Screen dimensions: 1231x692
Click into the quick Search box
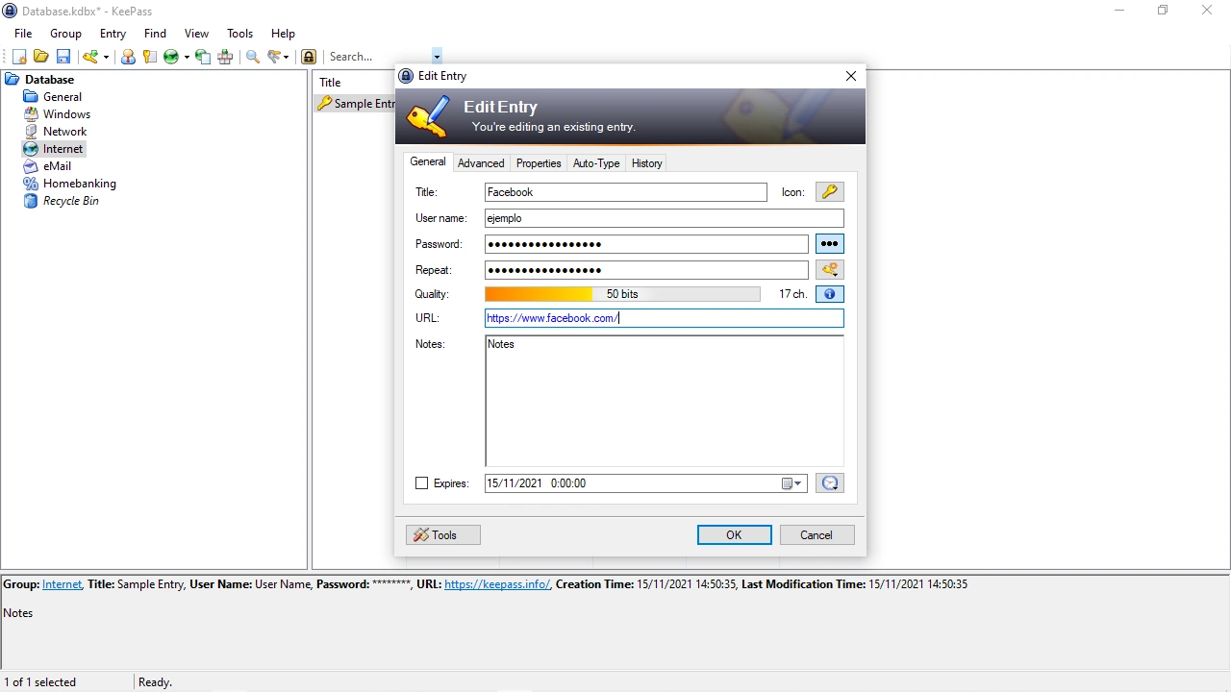coord(379,57)
